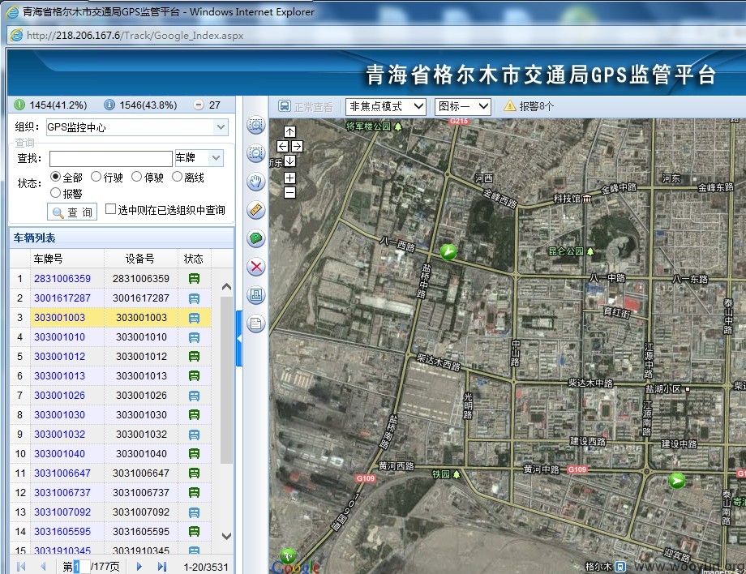The image size is (746, 574).
Task: Click status bus icon for 3031006737
Action: [x=194, y=493]
